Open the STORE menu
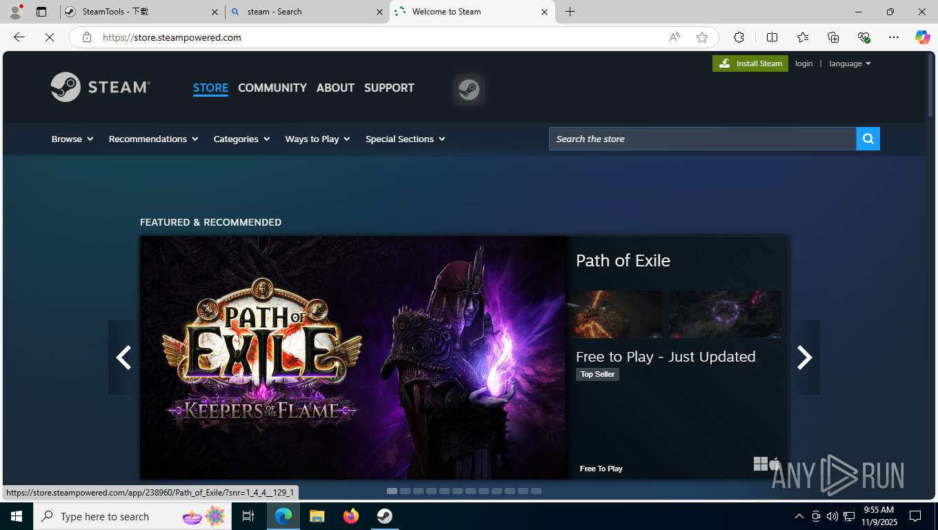 coord(210,88)
